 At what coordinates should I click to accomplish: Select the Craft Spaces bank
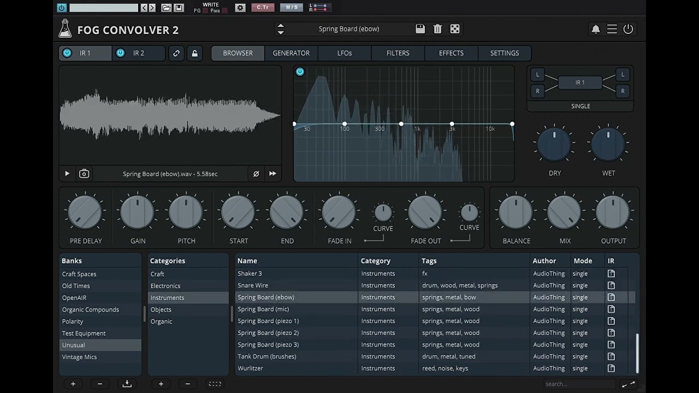(x=100, y=274)
